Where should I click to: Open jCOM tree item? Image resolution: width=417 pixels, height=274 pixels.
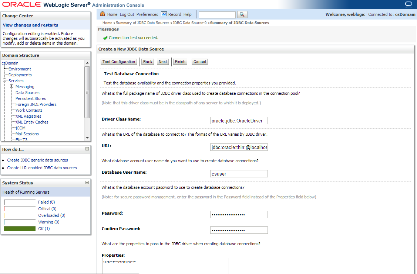pyautogui.click(x=20, y=128)
